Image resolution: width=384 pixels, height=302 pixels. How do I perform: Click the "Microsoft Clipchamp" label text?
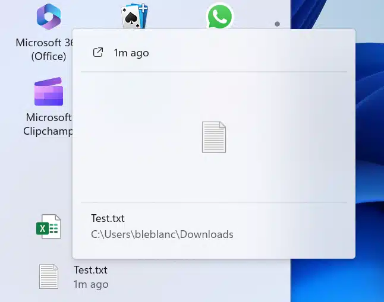click(48, 124)
